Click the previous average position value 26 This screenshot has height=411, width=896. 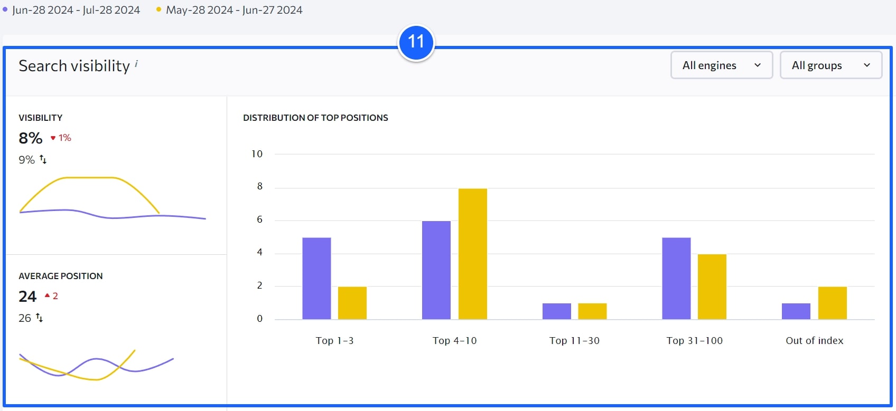25,318
